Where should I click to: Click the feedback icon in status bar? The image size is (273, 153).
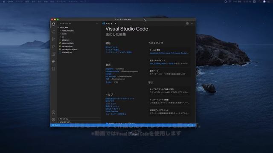tap(188, 125)
